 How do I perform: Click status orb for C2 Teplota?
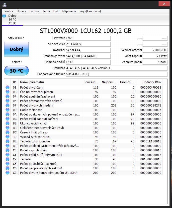[7, 159]
